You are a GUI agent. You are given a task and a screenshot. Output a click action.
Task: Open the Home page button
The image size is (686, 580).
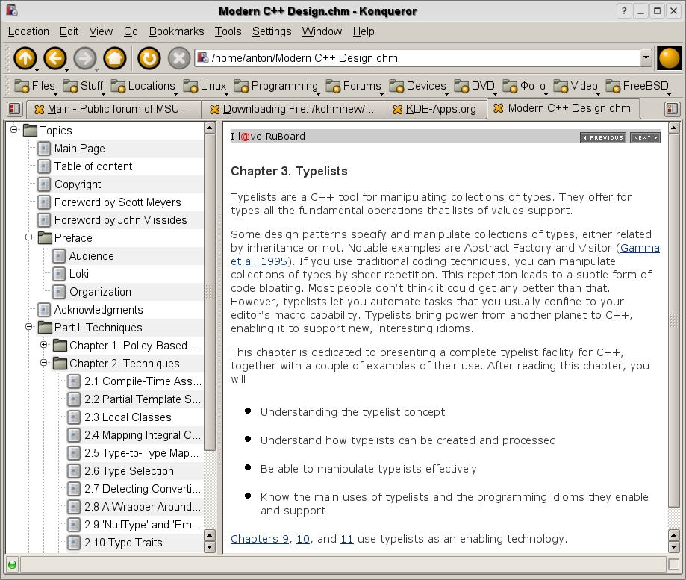(115, 58)
